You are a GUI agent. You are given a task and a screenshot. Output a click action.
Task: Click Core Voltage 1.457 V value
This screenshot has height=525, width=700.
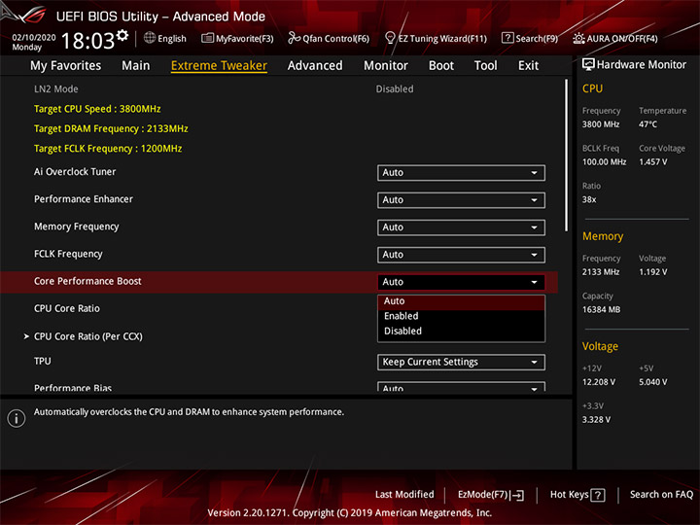(x=653, y=162)
